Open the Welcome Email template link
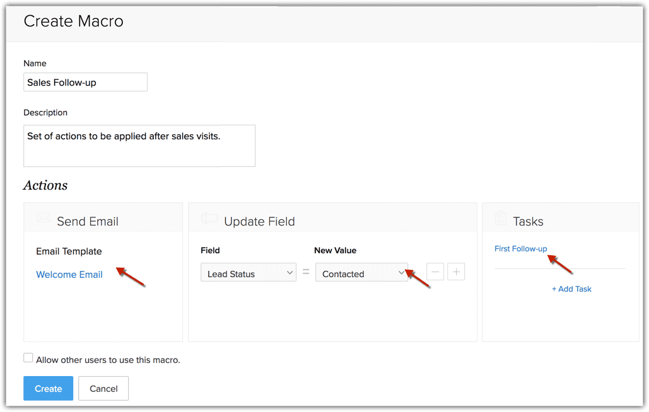The height and width of the screenshot is (412, 649). (x=69, y=275)
